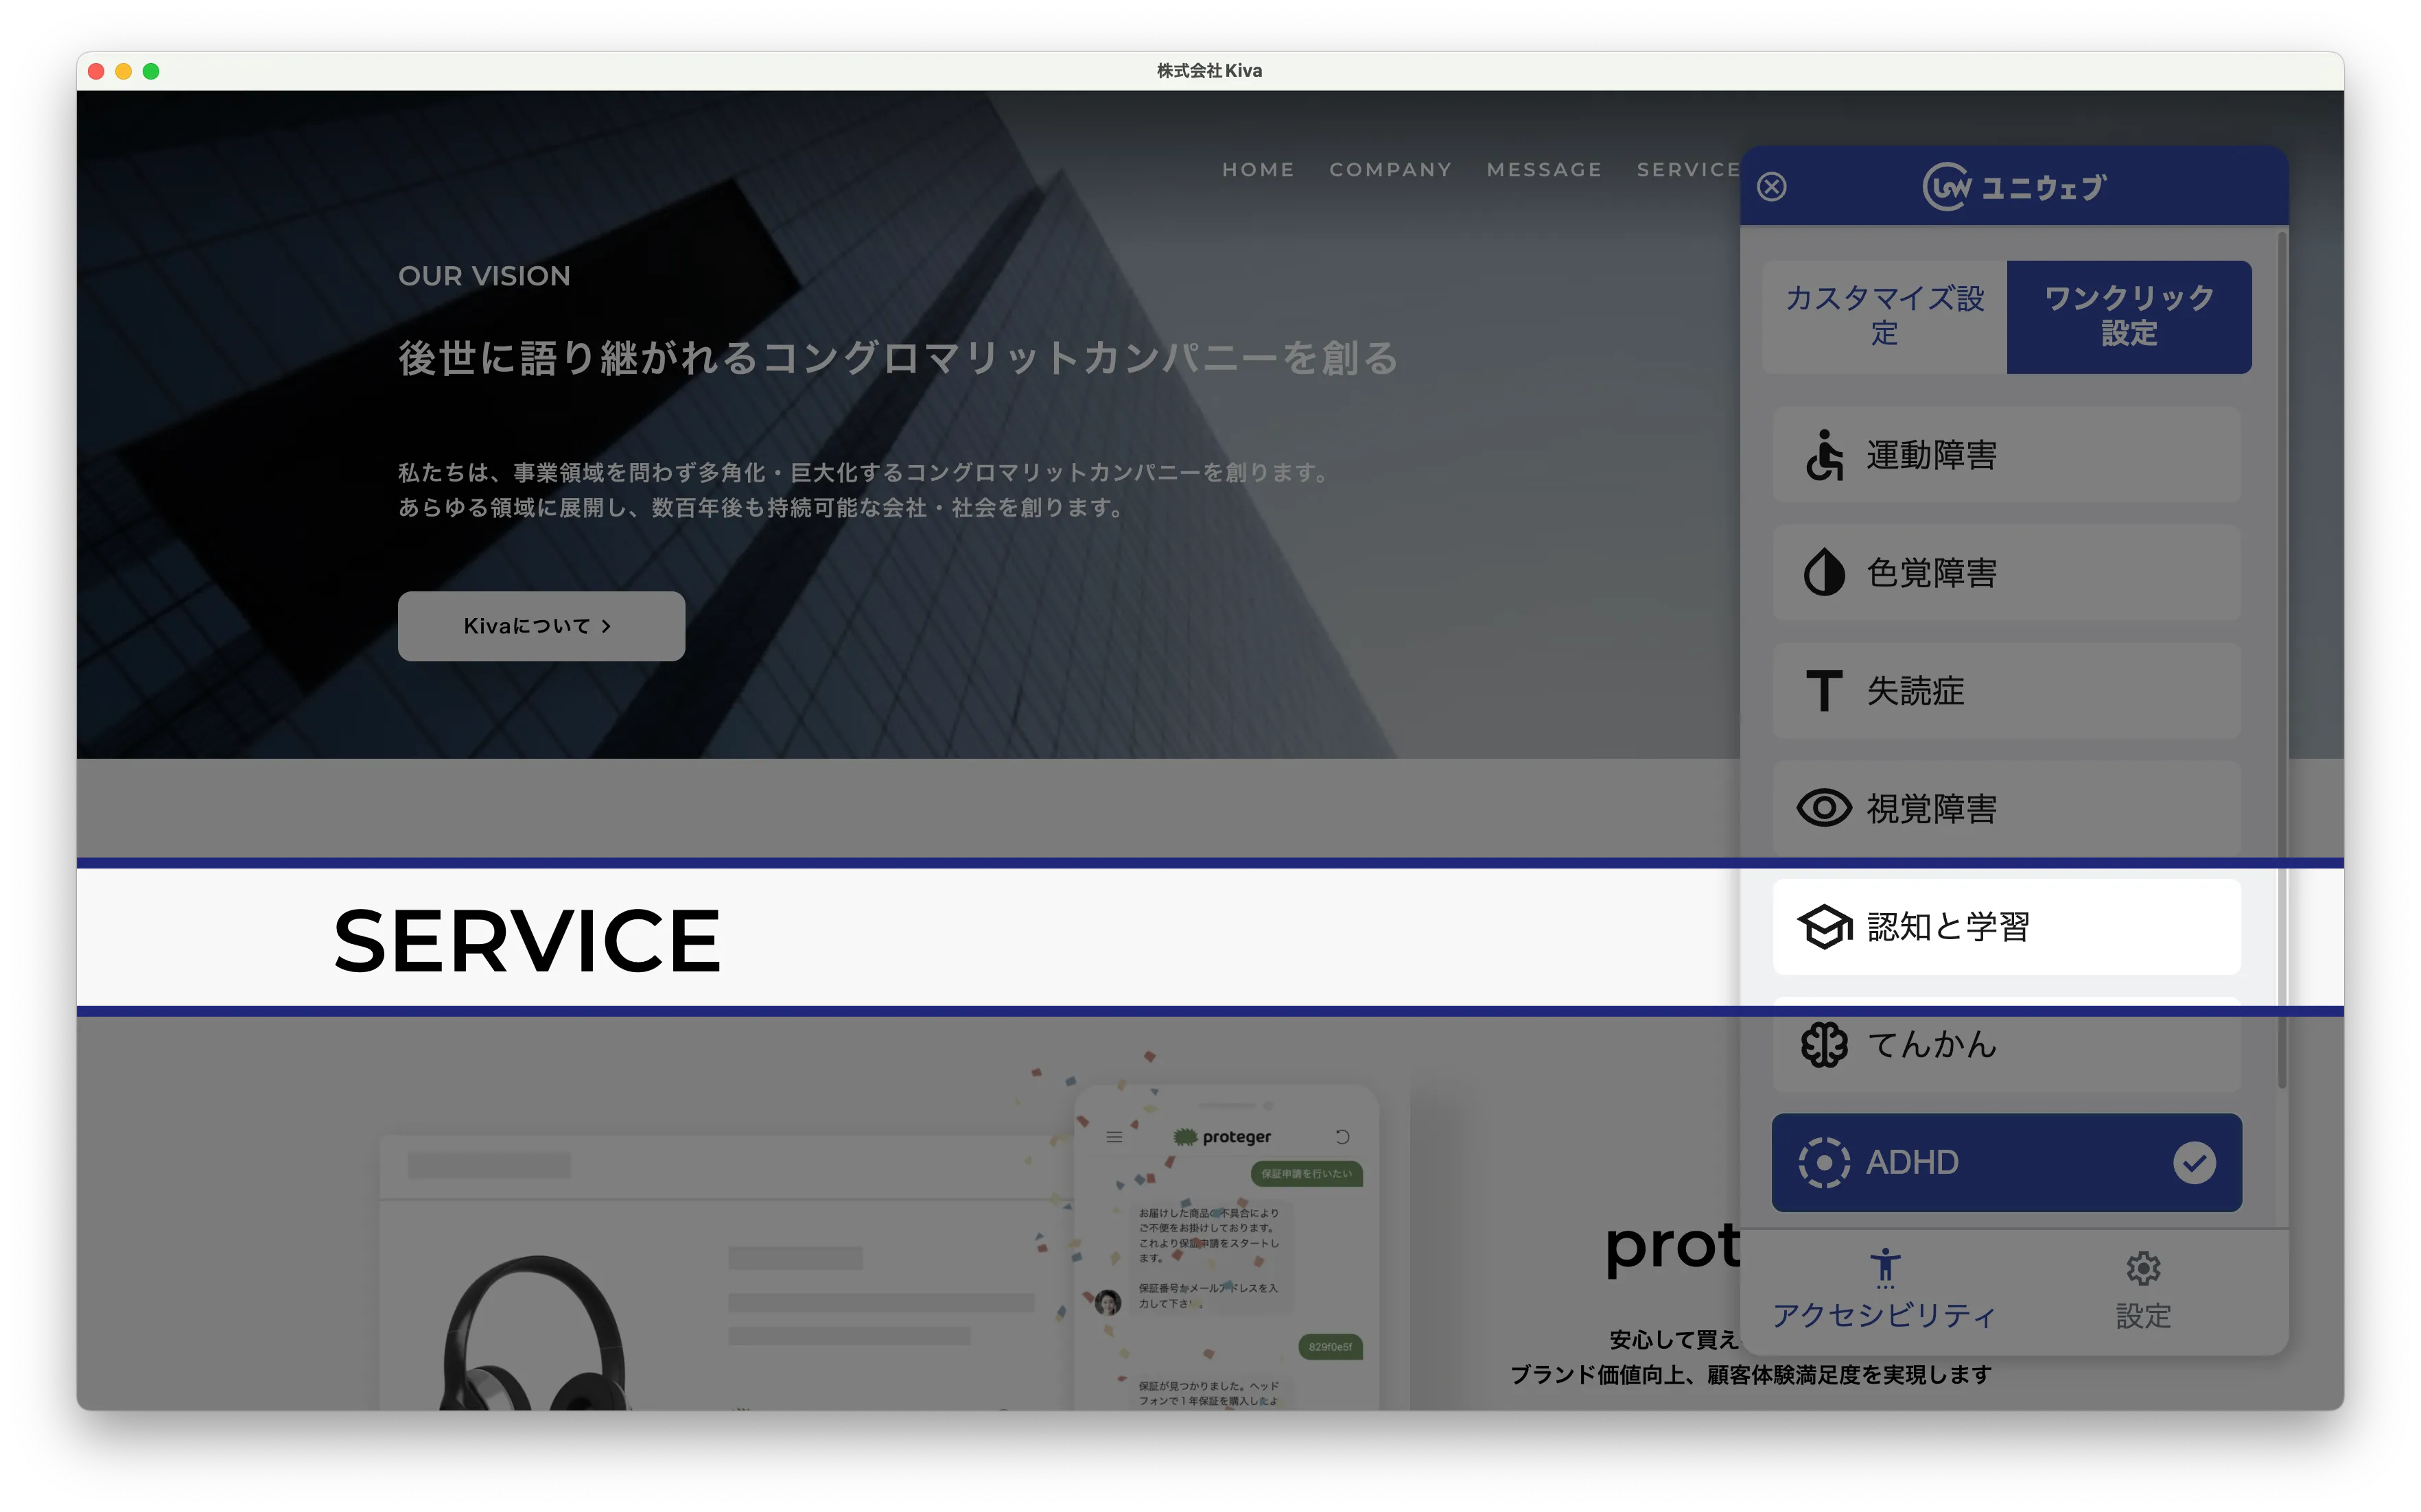Minimize the window with yellow button
The image size is (2421, 1512).
point(123,71)
